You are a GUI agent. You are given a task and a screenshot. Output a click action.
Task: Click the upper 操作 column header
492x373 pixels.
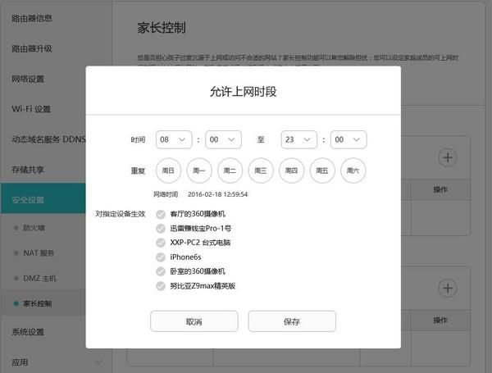pos(440,189)
